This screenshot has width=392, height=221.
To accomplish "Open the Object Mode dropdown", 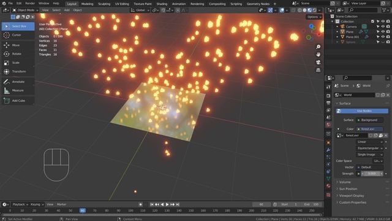I will [x=25, y=10].
